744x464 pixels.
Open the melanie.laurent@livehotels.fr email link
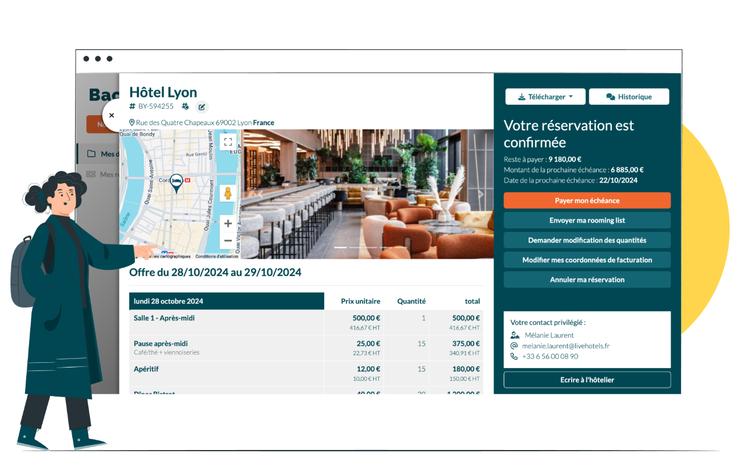click(566, 346)
